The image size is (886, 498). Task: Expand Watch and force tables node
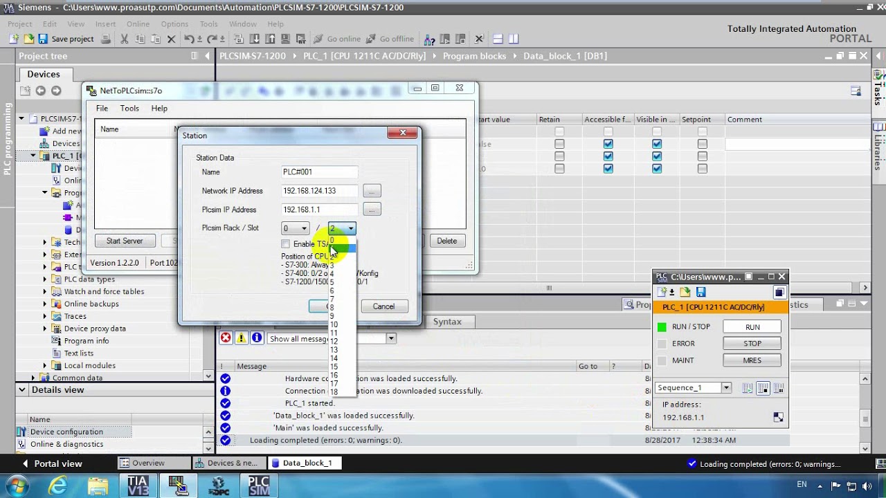tap(45, 292)
